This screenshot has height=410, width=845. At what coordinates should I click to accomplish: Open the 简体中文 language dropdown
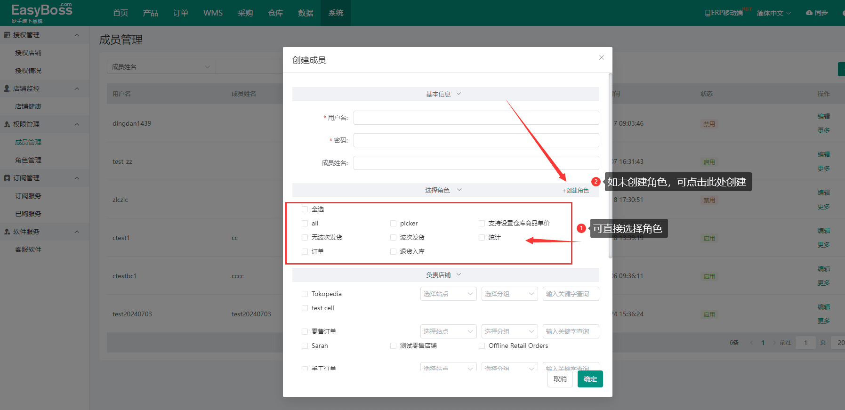click(773, 13)
